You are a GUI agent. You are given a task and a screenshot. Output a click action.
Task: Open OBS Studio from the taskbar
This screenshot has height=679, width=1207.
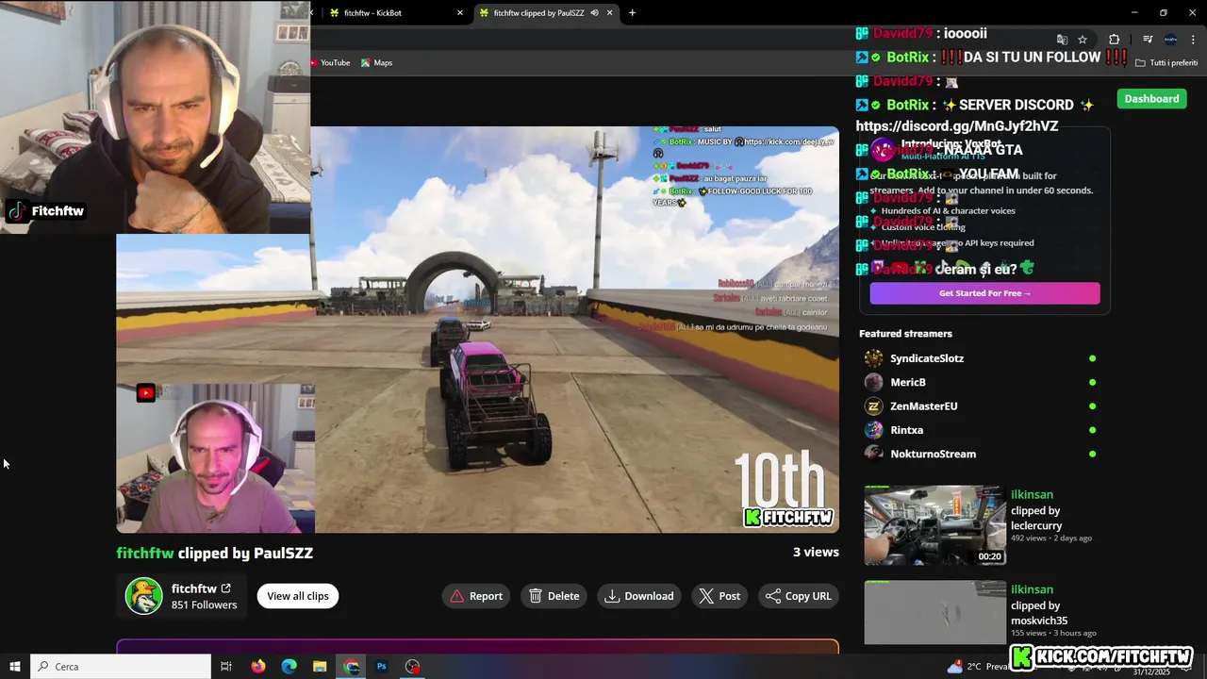413,667
